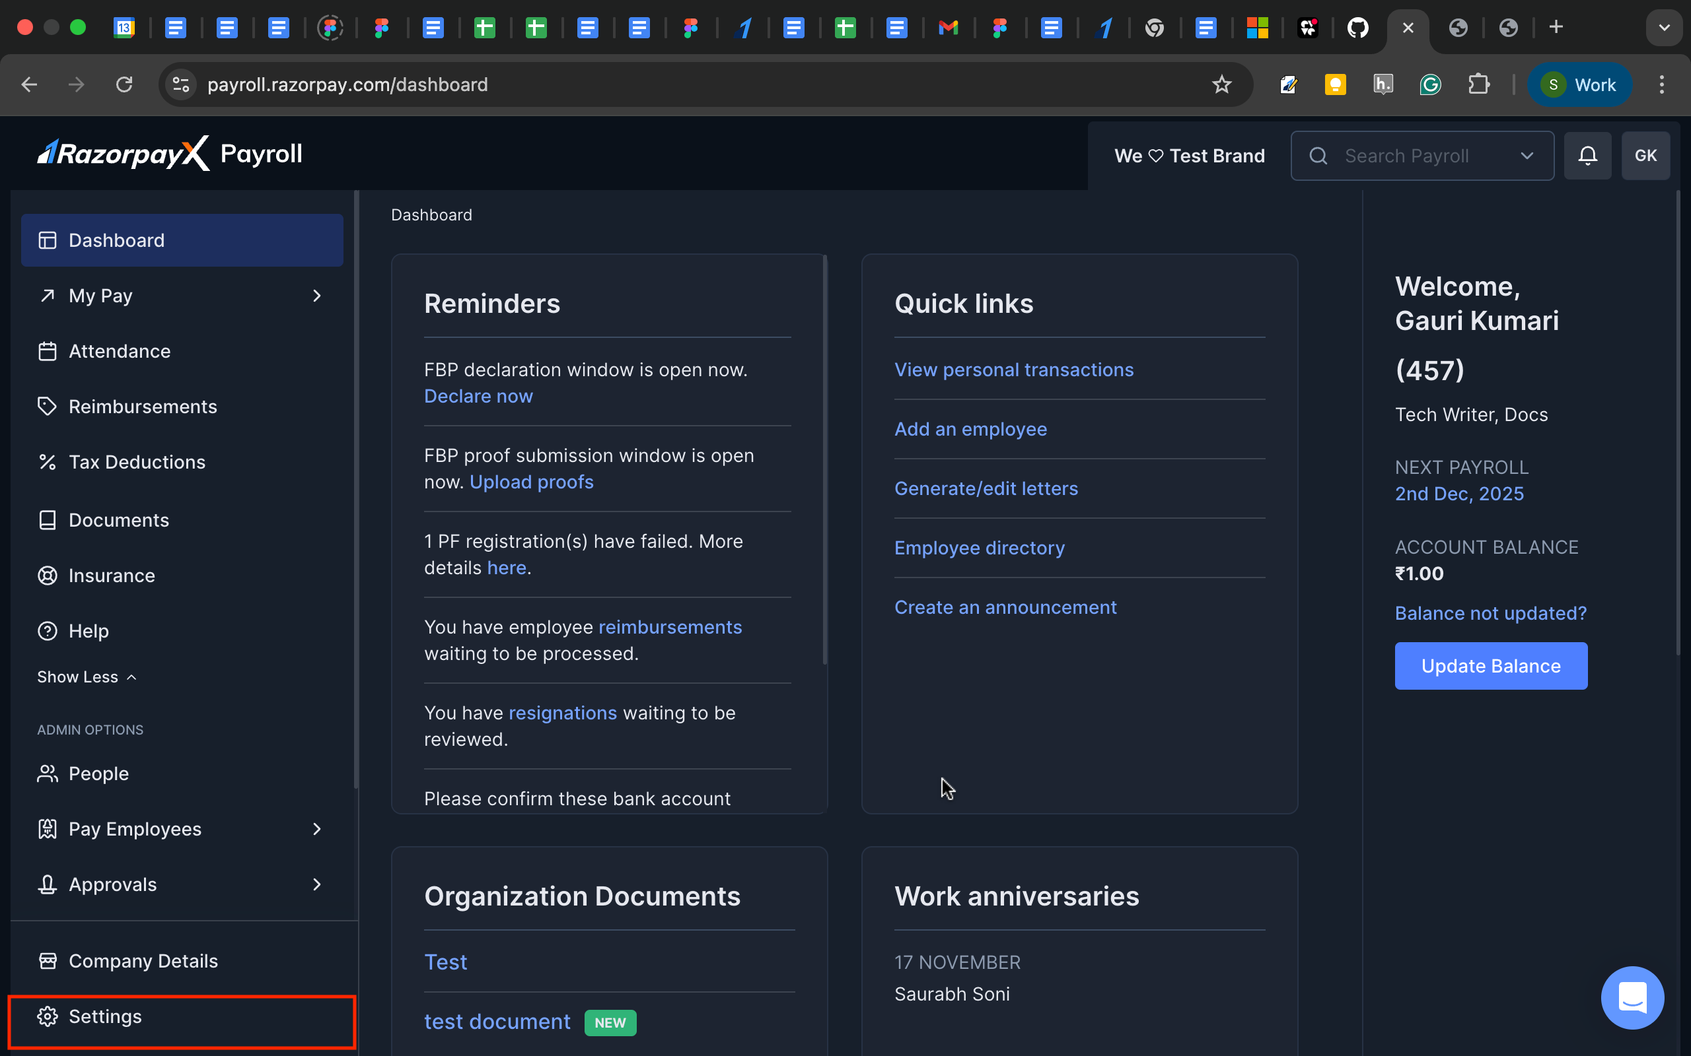
Task: Click the Upload proofs link
Action: coord(532,482)
